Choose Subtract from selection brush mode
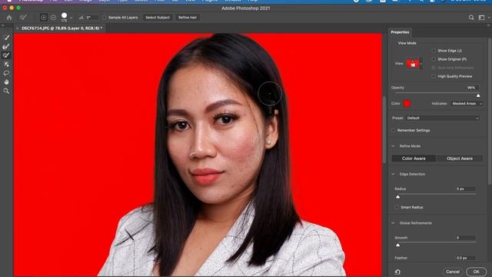492x277 pixels. [53, 18]
